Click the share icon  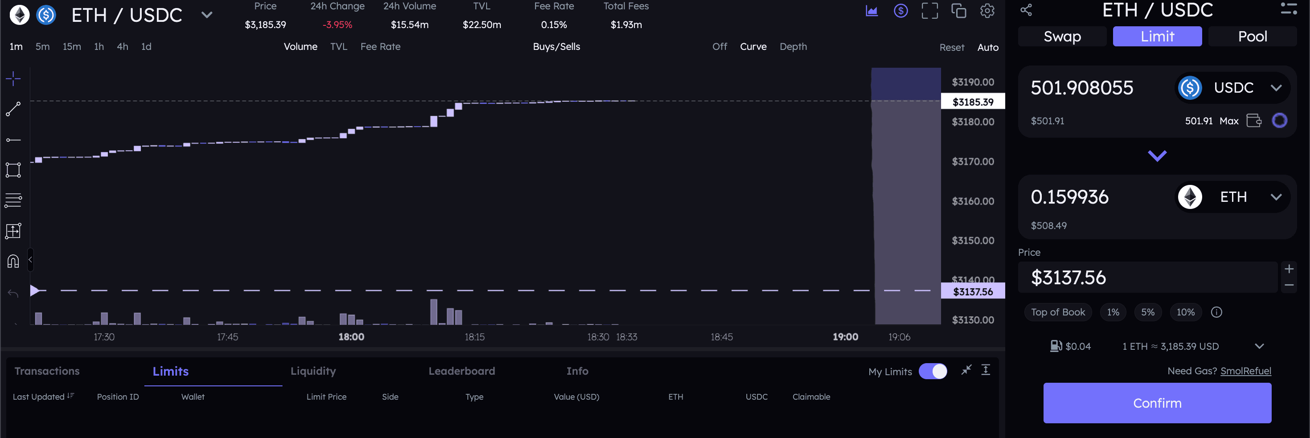tap(1026, 10)
